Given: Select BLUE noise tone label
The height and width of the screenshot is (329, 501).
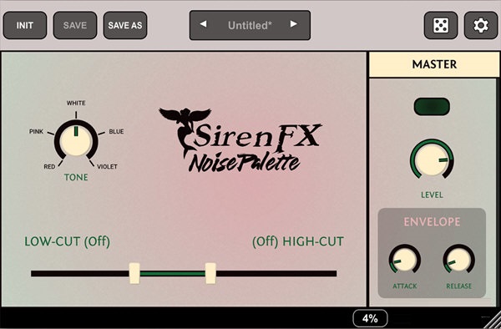Looking at the screenshot, I should (116, 132).
